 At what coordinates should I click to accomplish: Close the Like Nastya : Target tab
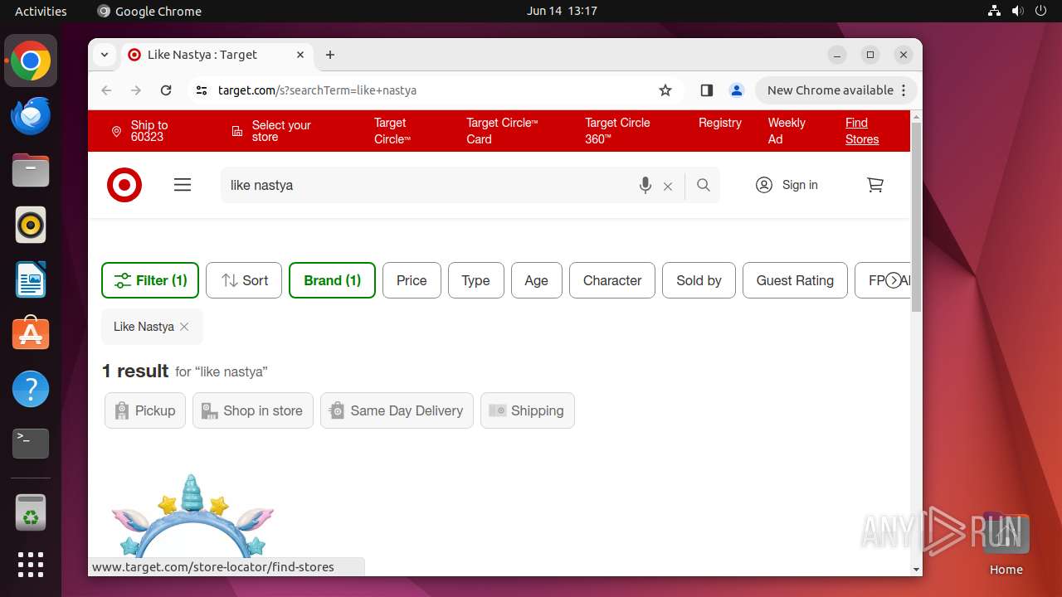(x=300, y=55)
